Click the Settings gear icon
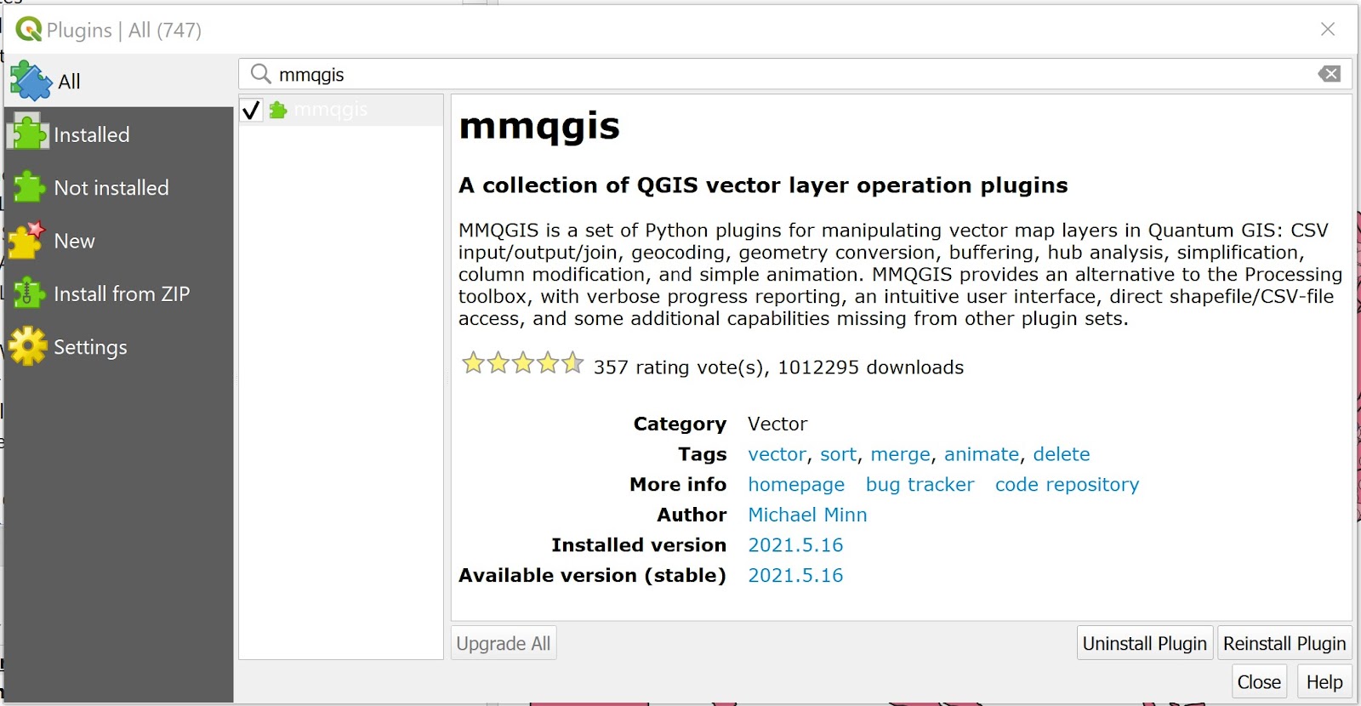Image resolution: width=1361 pixels, height=706 pixels. point(28,346)
